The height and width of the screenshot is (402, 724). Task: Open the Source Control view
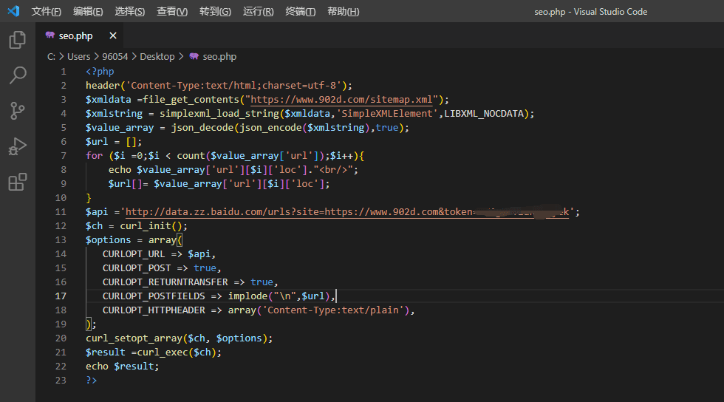[x=17, y=111]
